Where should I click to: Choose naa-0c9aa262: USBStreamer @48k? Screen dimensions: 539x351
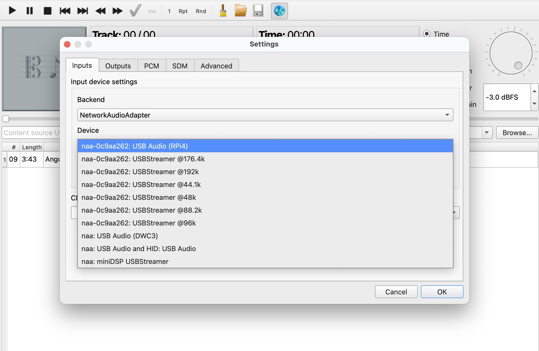pyautogui.click(x=265, y=197)
